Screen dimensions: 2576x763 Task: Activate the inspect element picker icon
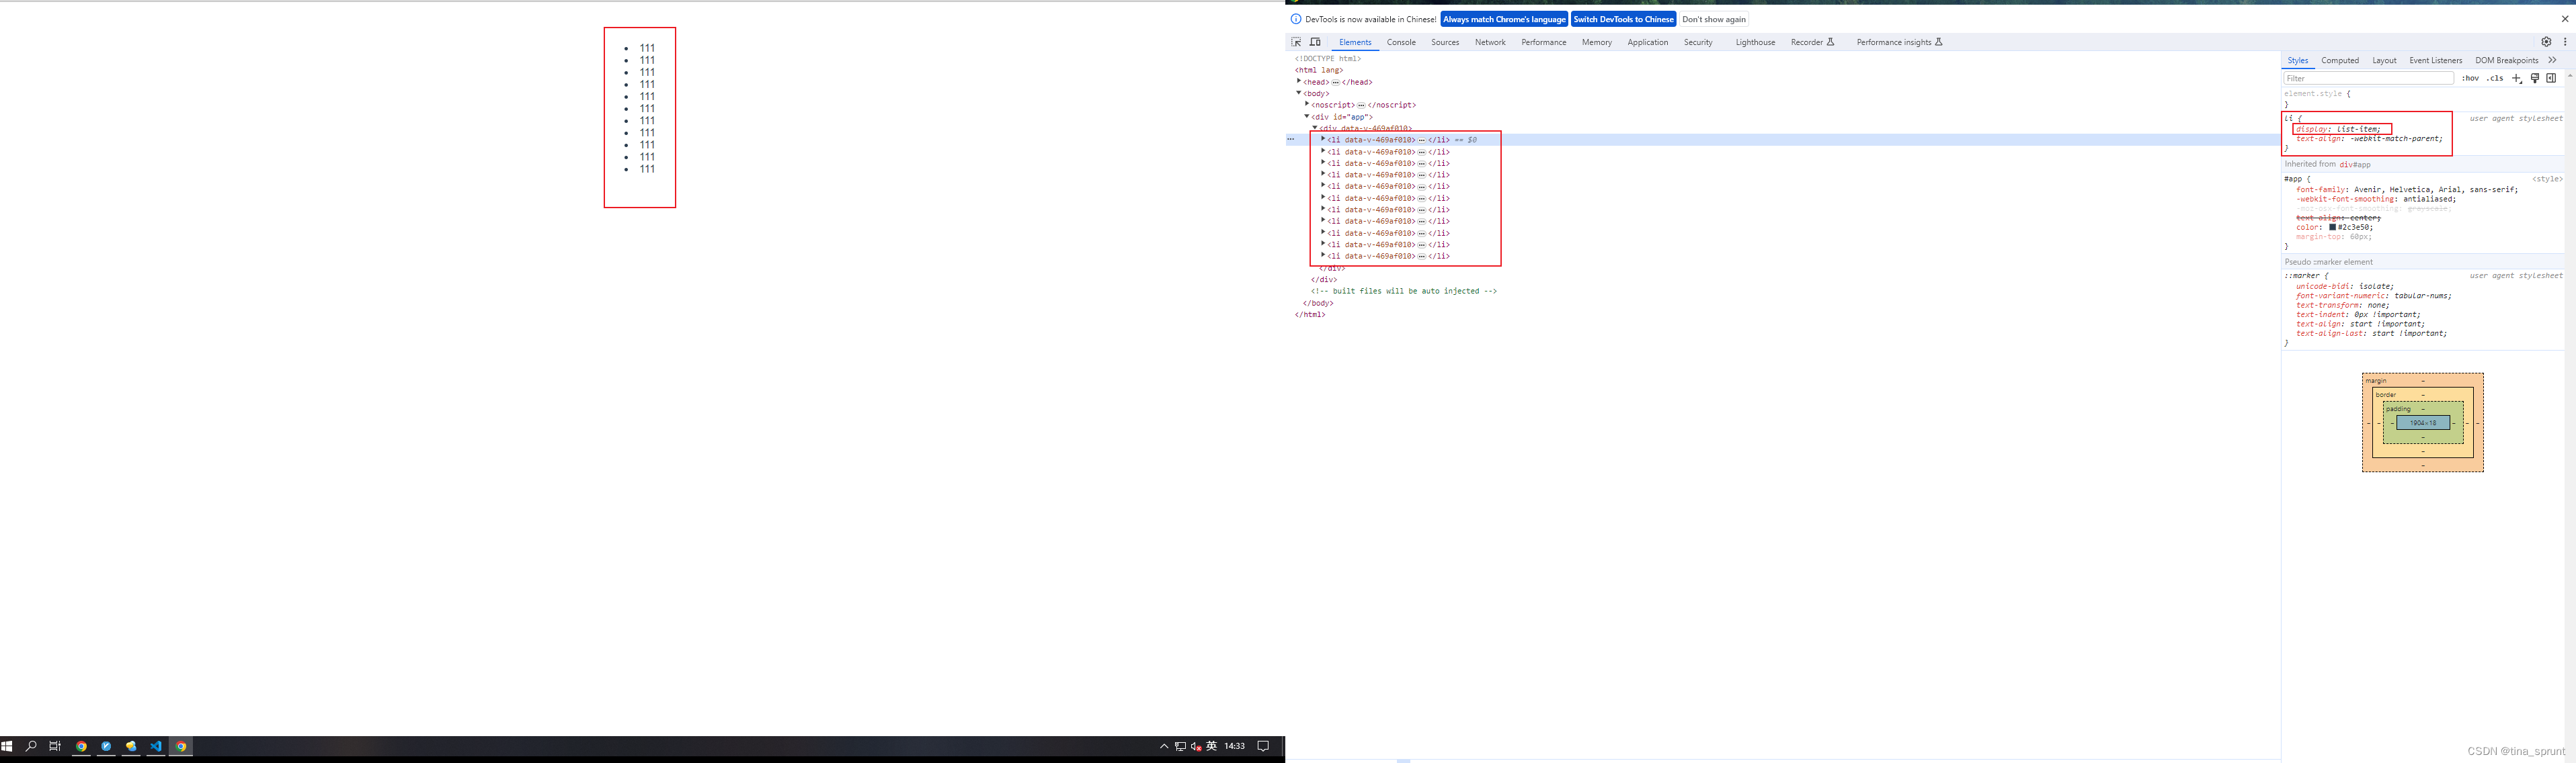(x=1296, y=42)
